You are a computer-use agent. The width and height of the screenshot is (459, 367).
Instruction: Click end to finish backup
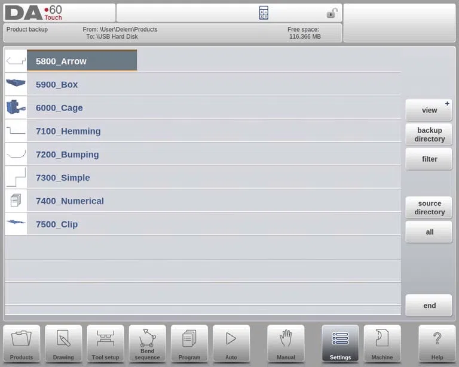429,306
